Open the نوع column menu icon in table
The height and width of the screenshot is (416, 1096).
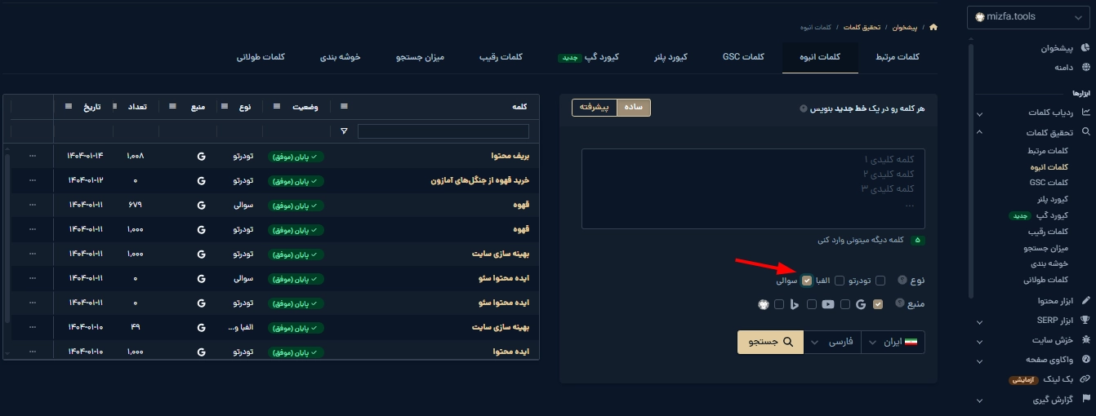224,106
